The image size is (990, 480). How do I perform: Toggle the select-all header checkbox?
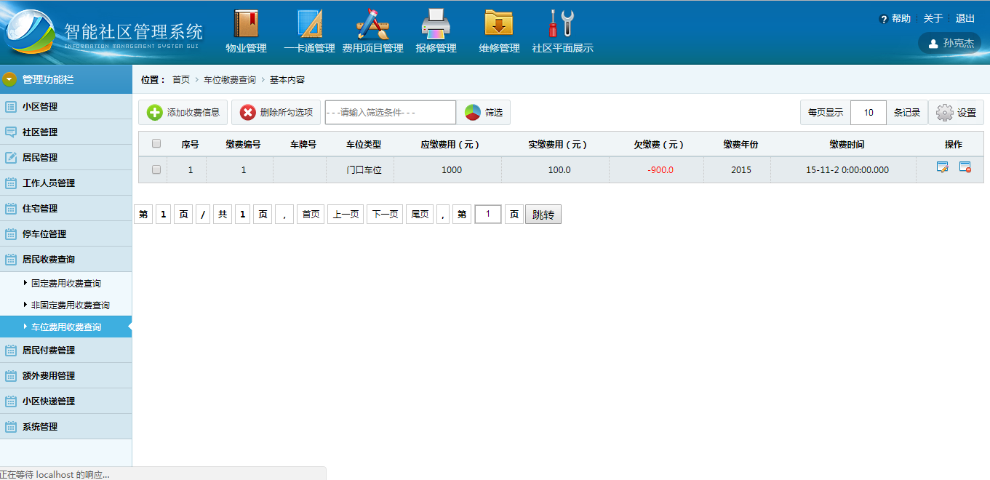[x=156, y=143]
